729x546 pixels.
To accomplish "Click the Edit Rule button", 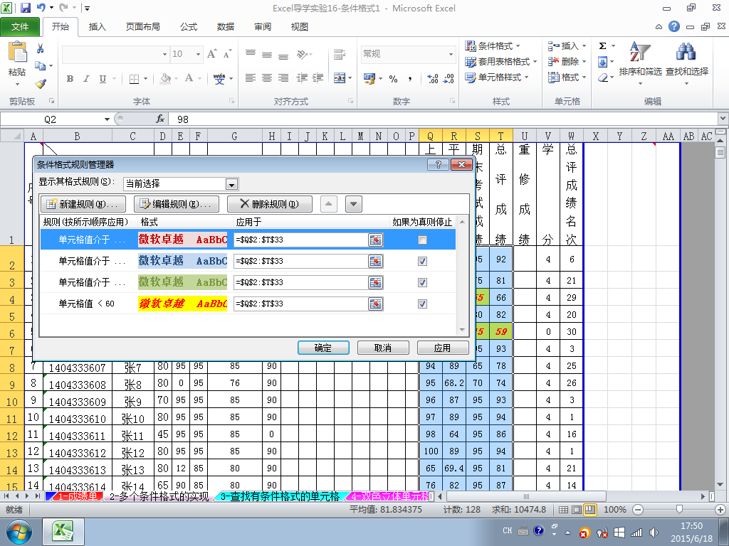I will point(177,204).
